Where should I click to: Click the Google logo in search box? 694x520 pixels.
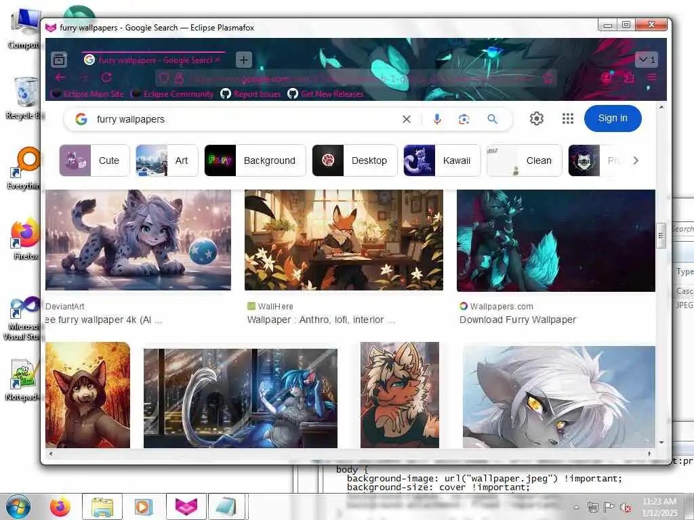tap(81, 119)
